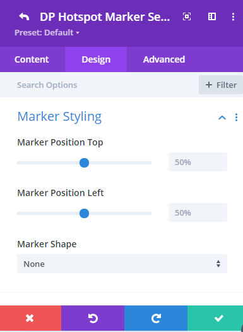Collapse the Marker Styling section chevron
Image resolution: width=243 pixels, height=332 pixels.
pos(222,118)
